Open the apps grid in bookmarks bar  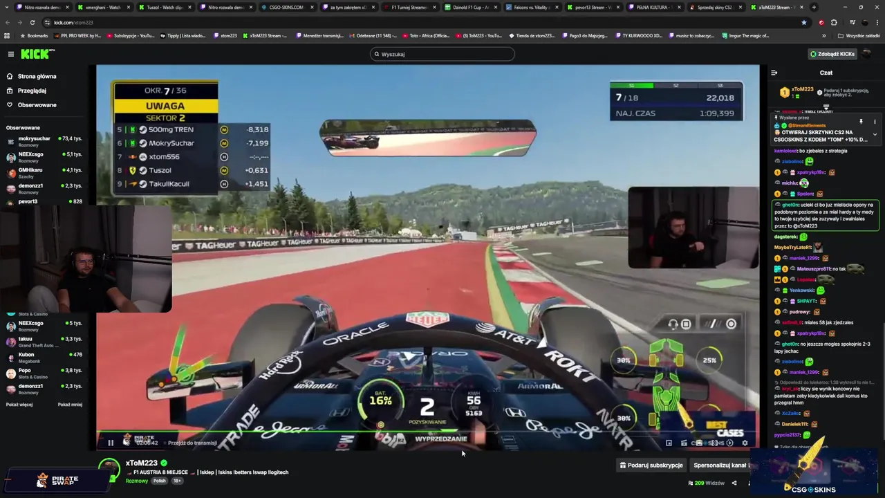point(7,35)
